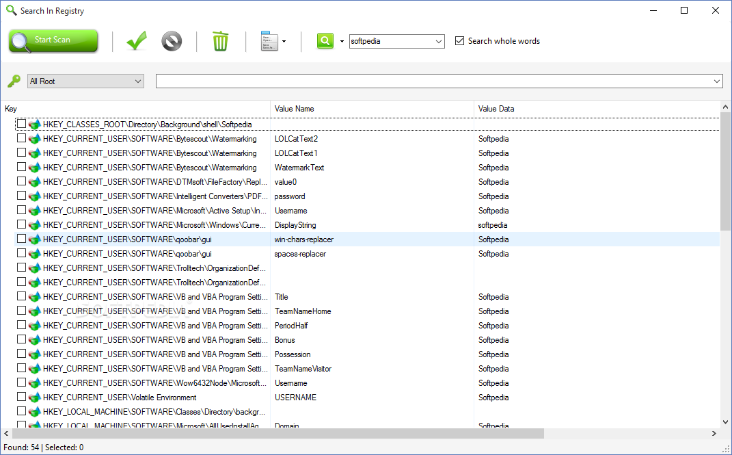Image resolution: width=732 pixels, height=455 pixels.
Task: Click the green trash bin delete icon
Action: point(220,41)
